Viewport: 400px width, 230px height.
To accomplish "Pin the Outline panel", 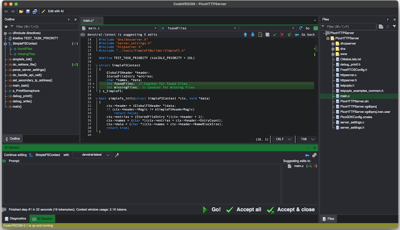I will (69, 19).
